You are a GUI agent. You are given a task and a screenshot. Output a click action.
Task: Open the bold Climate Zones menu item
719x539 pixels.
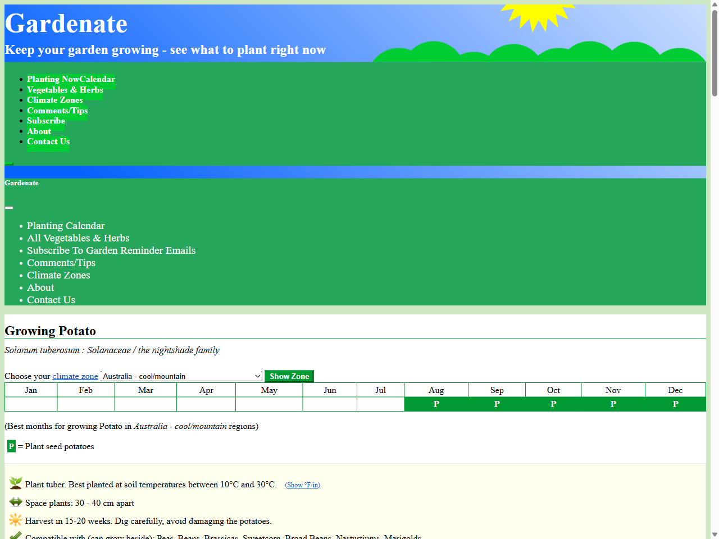[55, 100]
